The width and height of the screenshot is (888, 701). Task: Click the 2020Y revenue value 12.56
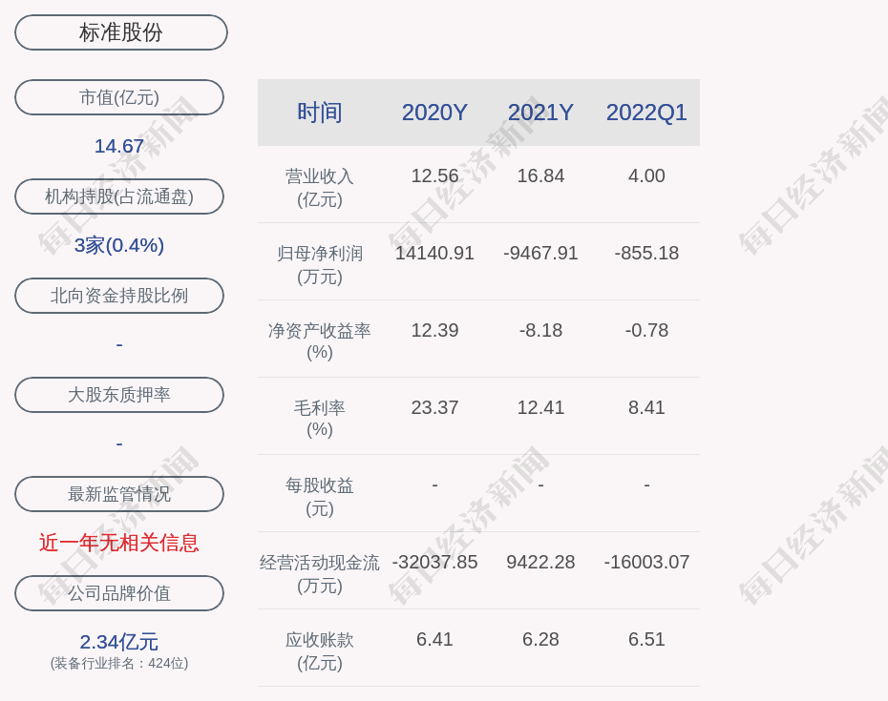tap(434, 175)
